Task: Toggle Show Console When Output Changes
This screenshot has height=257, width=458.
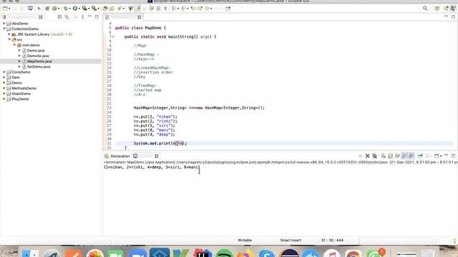Action: [x=404, y=156]
